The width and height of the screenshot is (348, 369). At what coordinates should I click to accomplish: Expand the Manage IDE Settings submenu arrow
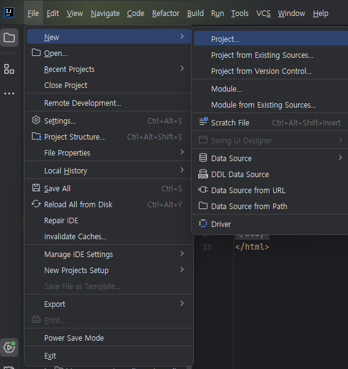click(x=182, y=253)
